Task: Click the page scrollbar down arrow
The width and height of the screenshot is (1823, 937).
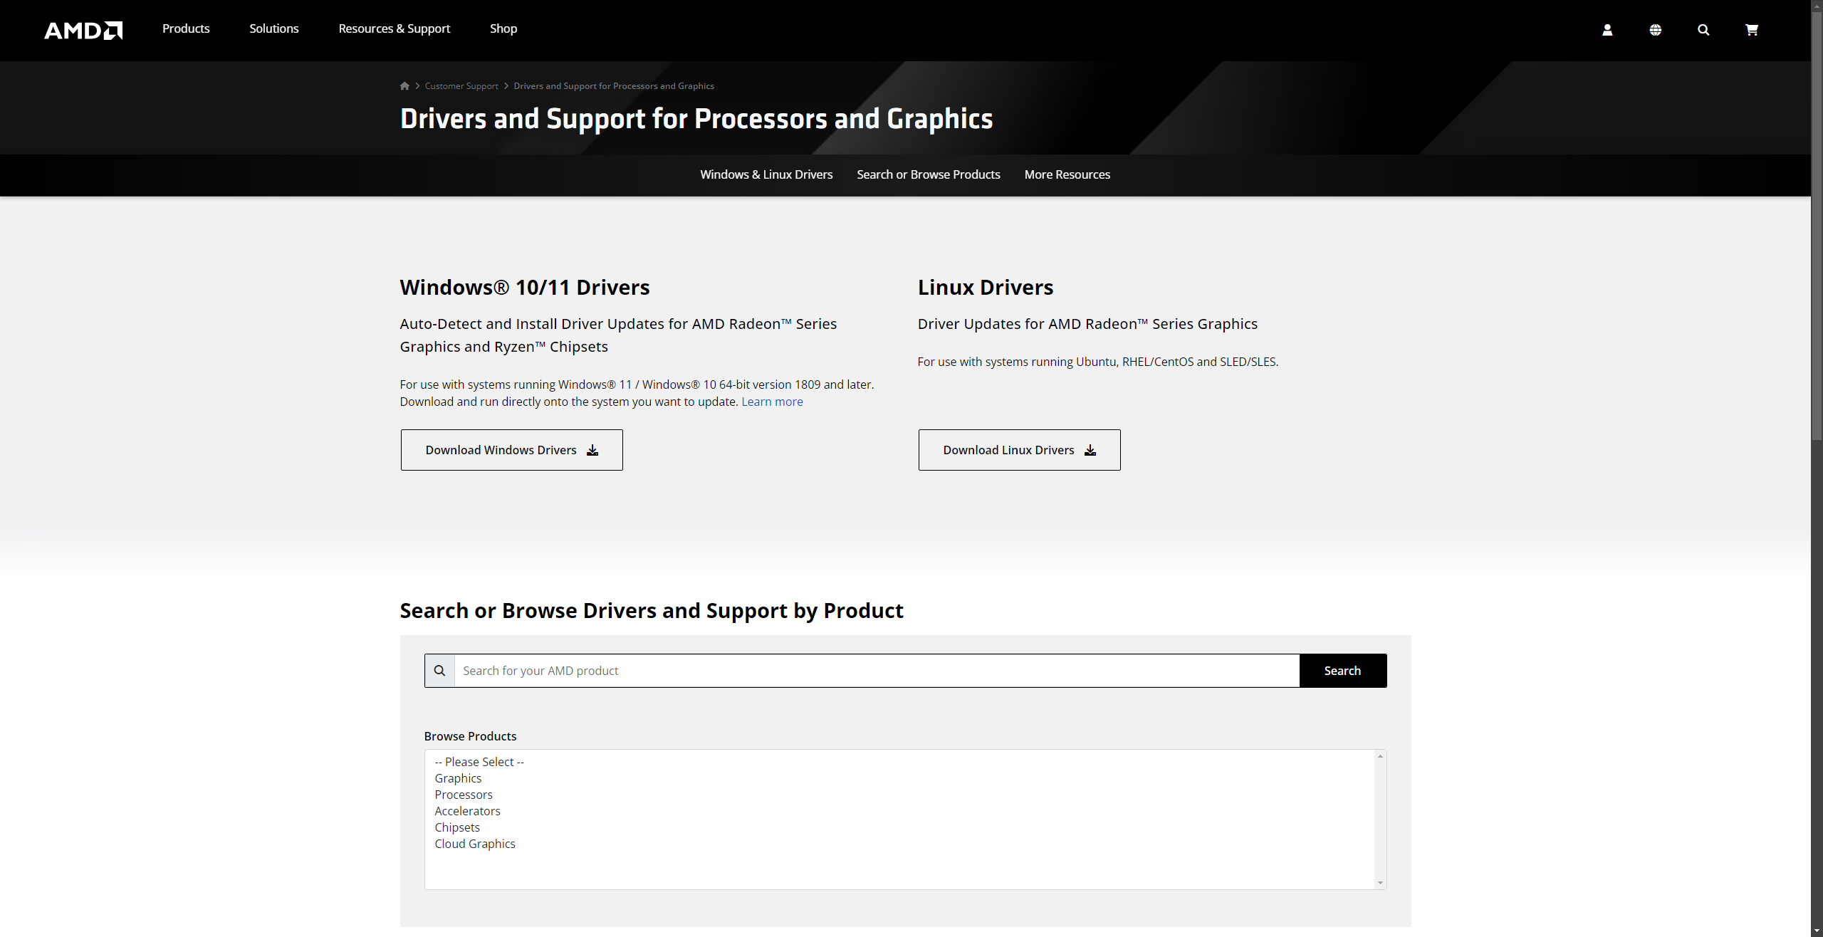Action: pyautogui.click(x=1817, y=931)
